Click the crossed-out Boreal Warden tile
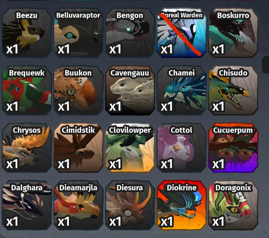Image resolution: width=269 pixels, height=238 pixels. tap(181, 33)
